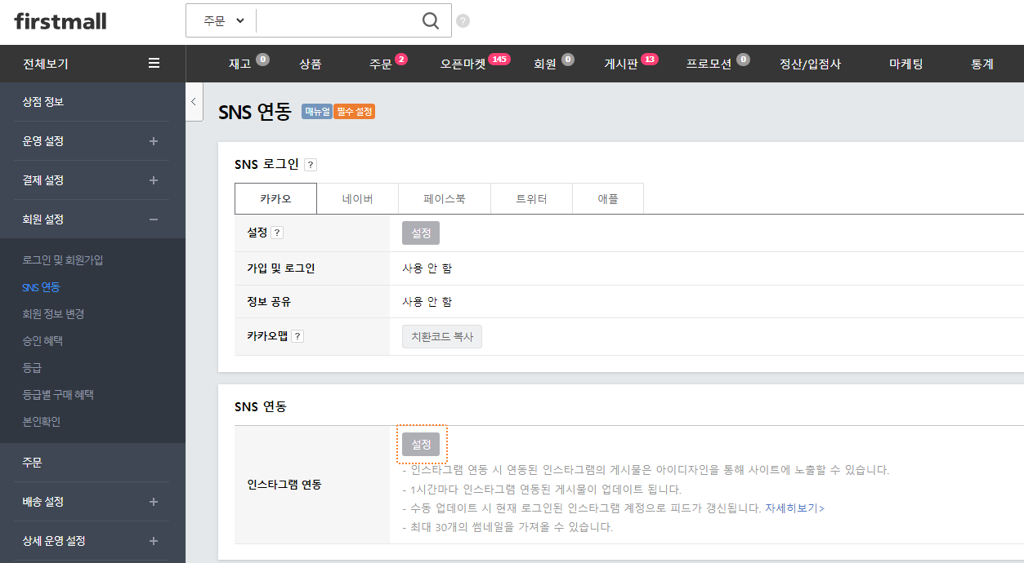This screenshot has width=1024, height=563.
Task: Click the 치환코드 복사 button
Action: tap(442, 336)
